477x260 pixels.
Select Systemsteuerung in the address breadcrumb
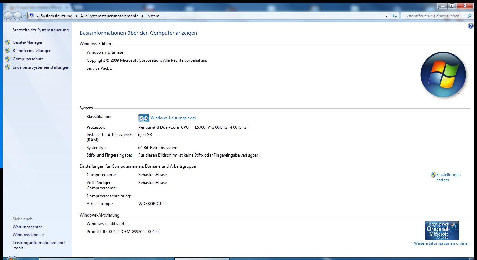tap(57, 16)
